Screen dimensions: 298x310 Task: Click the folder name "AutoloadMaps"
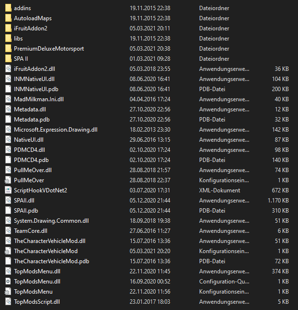33,18
